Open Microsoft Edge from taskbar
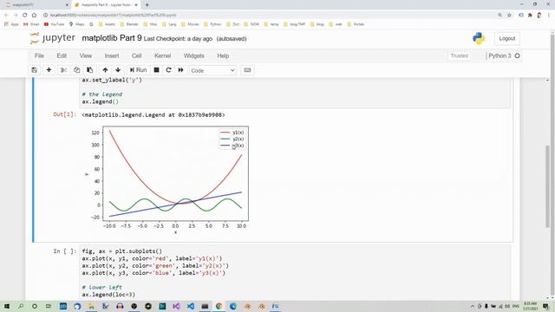The height and width of the screenshot is (312, 555). (x=233, y=306)
